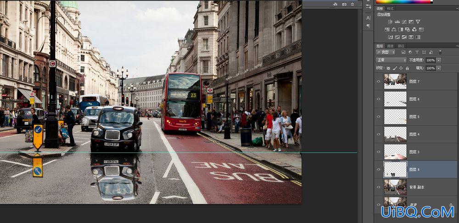Select the 图层 7 layer thumbnail
This screenshot has width=459, height=223.
[x=395, y=82]
